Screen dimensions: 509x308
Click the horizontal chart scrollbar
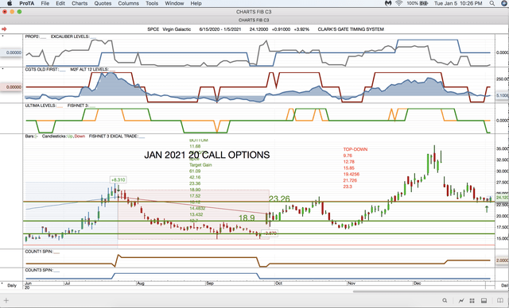click(424, 291)
